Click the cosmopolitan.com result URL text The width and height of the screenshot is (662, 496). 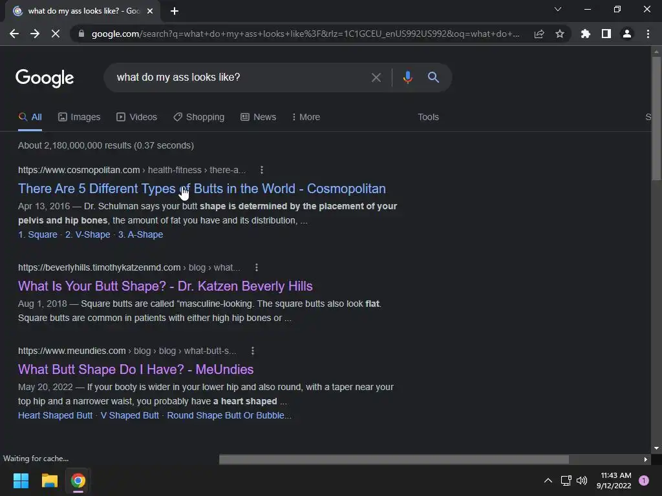tap(78, 170)
